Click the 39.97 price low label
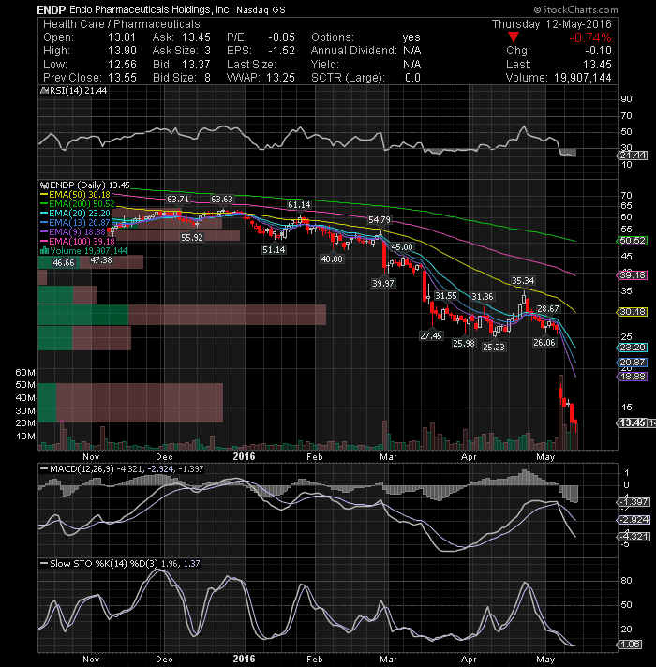This screenshot has width=656, height=667. [x=383, y=283]
